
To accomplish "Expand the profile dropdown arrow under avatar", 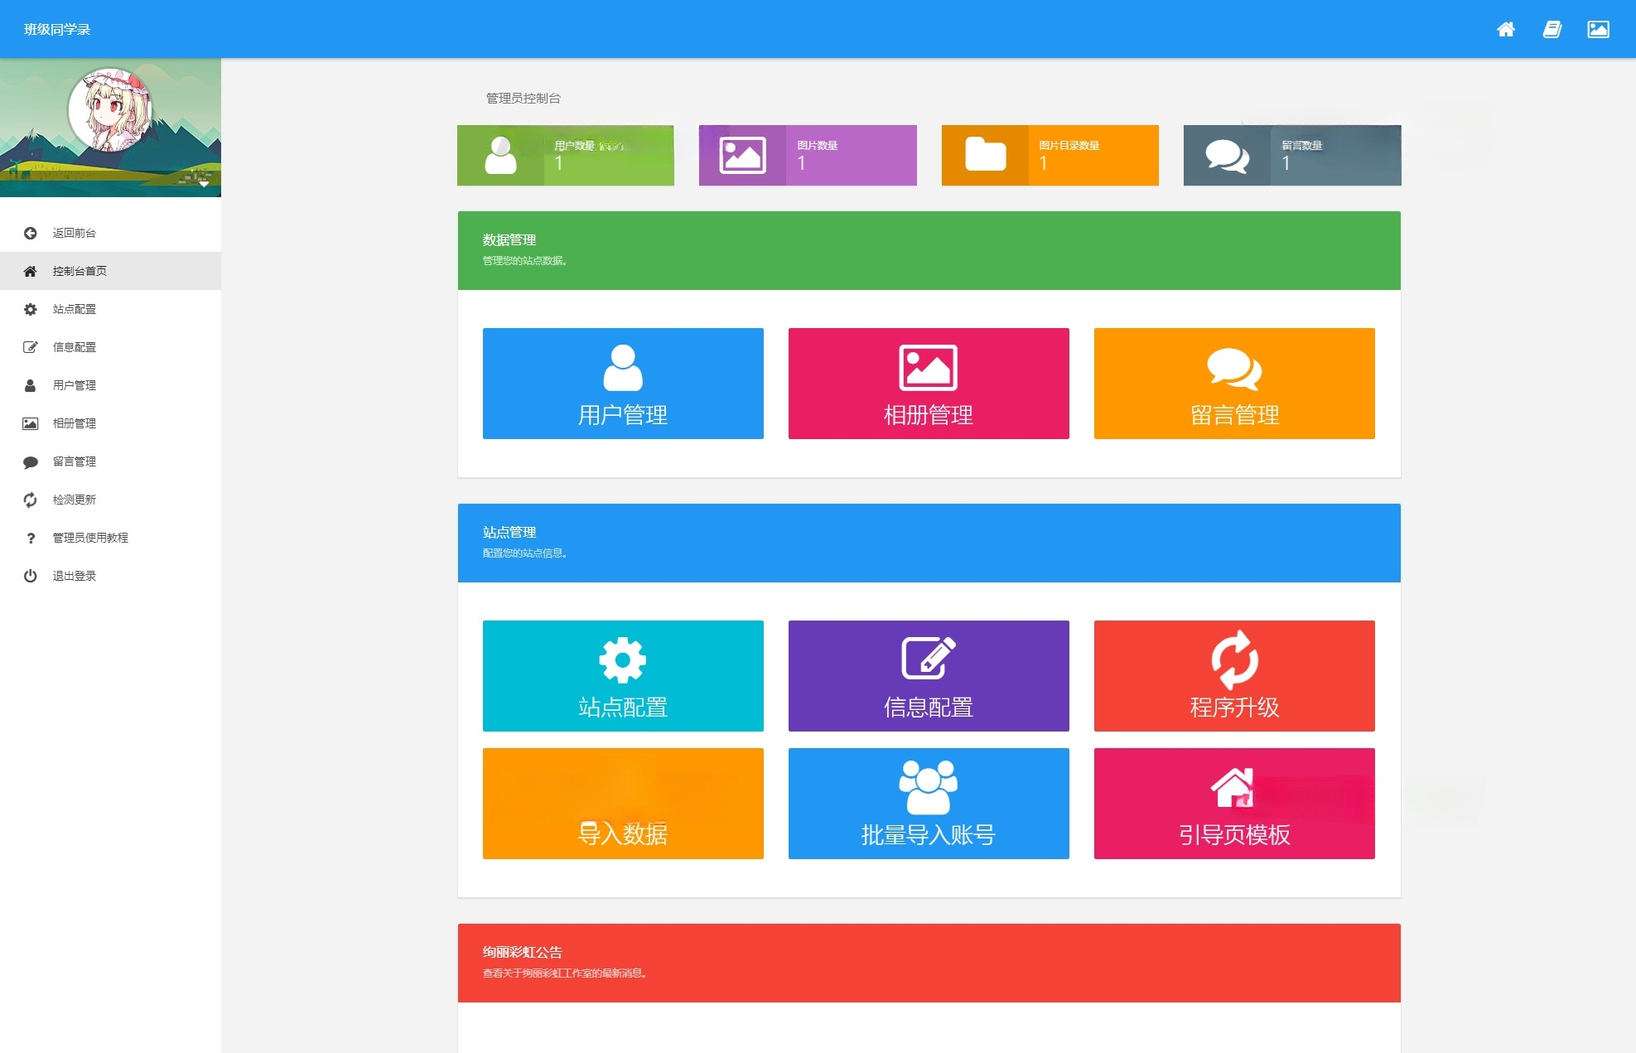I will (x=204, y=184).
